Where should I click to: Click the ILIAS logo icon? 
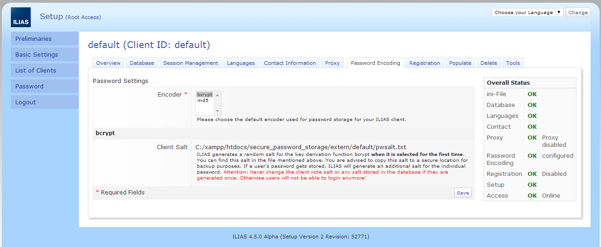[x=21, y=17]
